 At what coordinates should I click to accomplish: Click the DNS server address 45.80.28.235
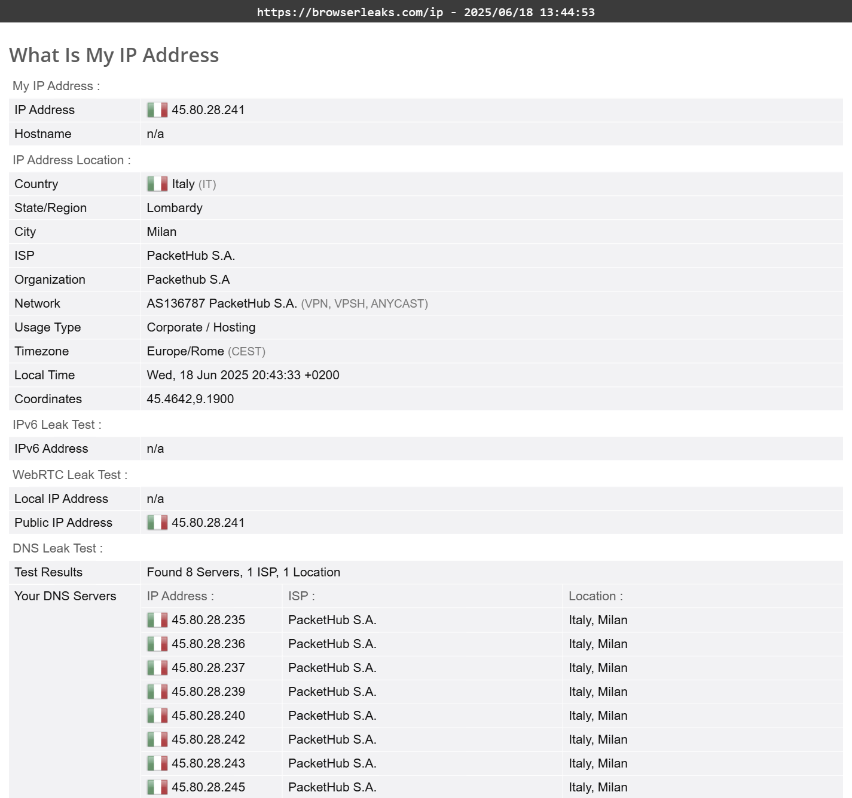point(208,620)
